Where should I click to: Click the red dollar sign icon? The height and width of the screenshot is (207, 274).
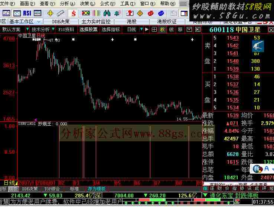74,13
